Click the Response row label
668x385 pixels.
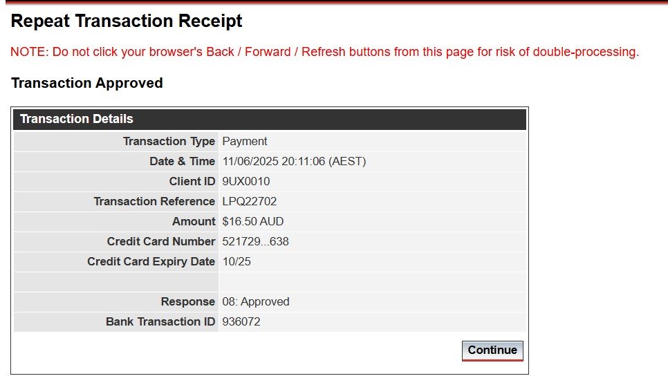187,301
